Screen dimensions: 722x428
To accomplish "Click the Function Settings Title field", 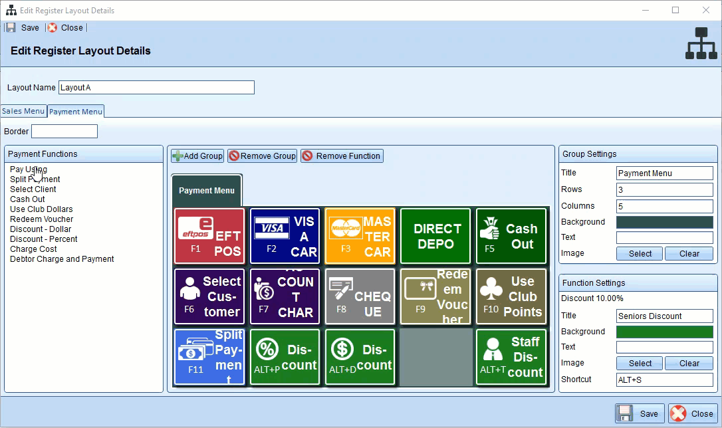I will click(x=664, y=316).
